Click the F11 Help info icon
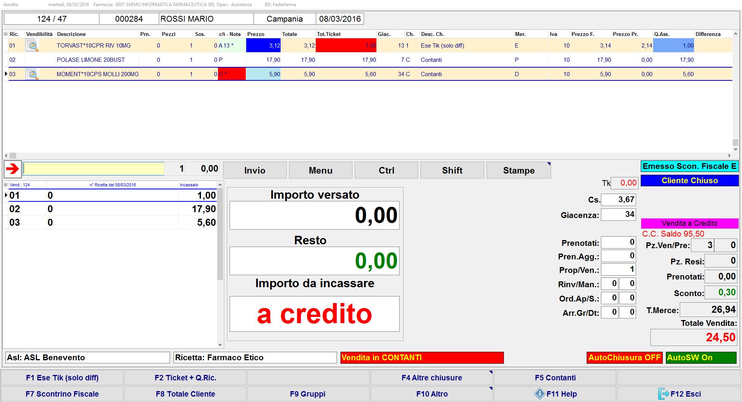The height and width of the screenshot is (402, 742). pyautogui.click(x=539, y=394)
